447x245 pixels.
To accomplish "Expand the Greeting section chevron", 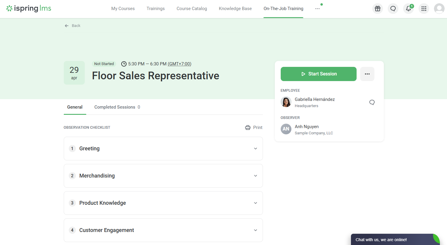I will 256,149.
